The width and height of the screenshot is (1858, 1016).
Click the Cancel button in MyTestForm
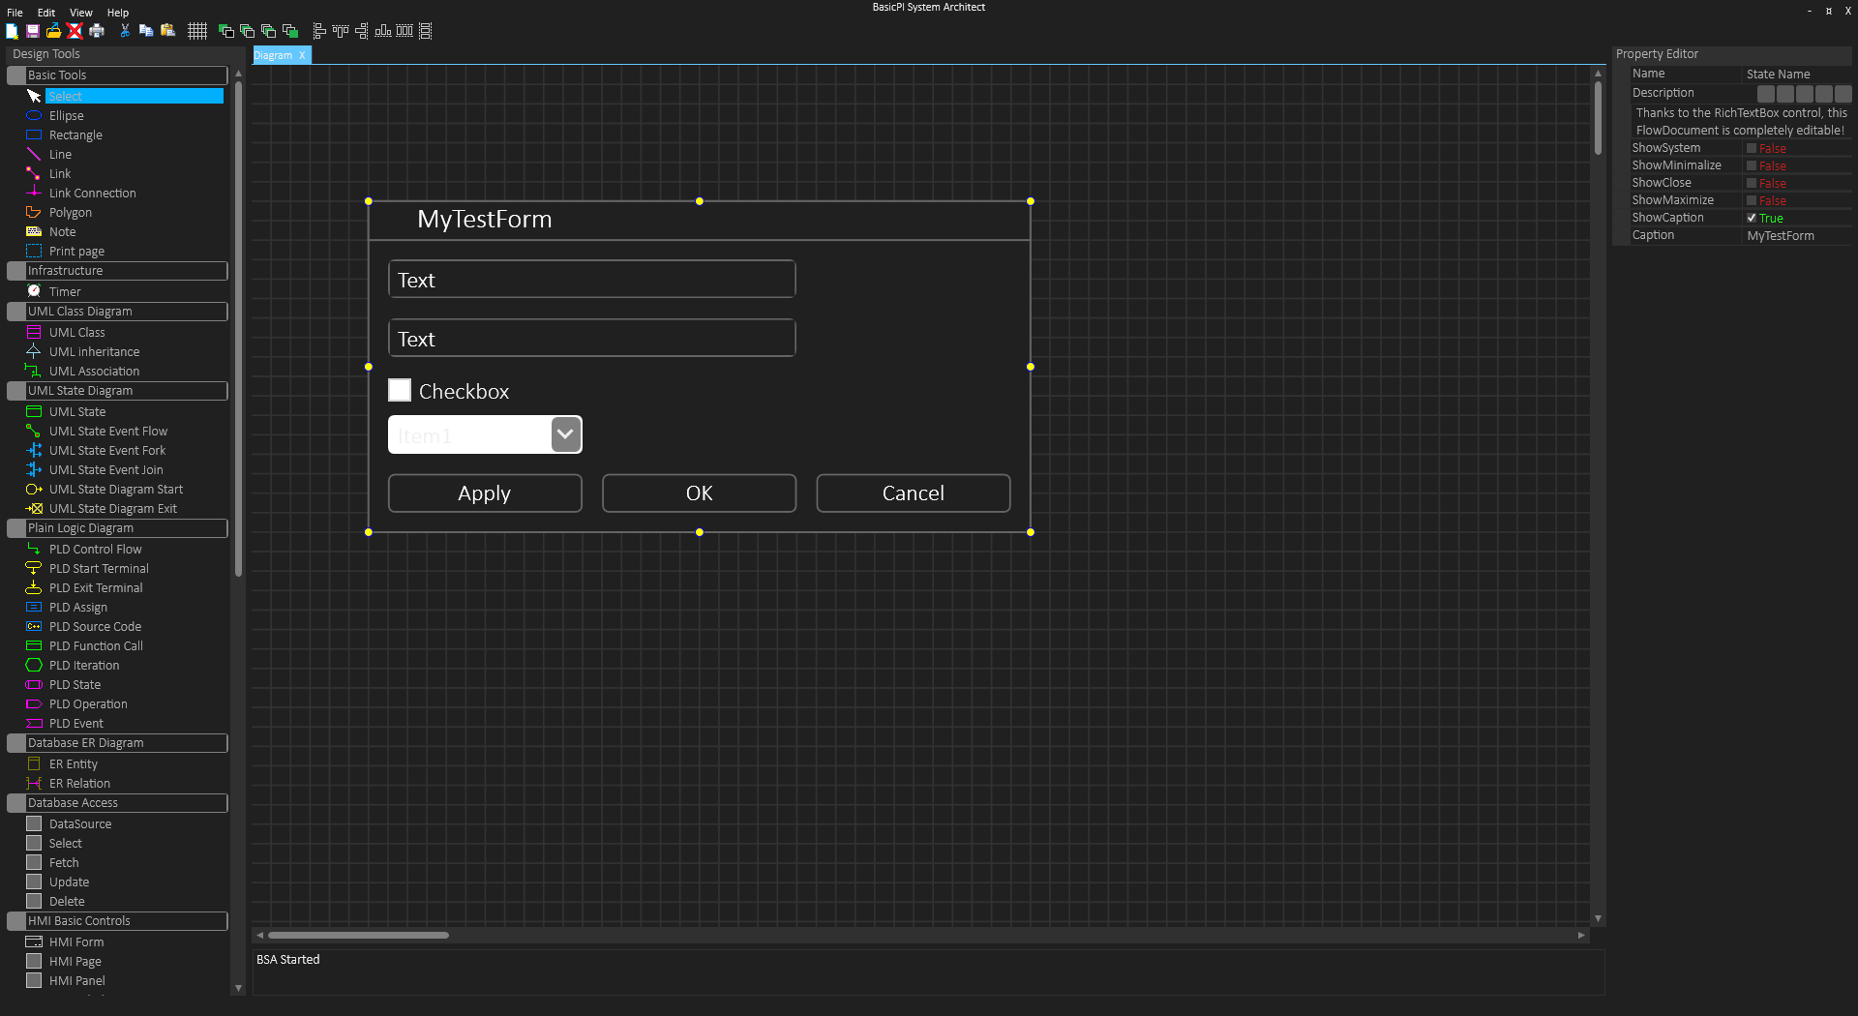click(913, 493)
